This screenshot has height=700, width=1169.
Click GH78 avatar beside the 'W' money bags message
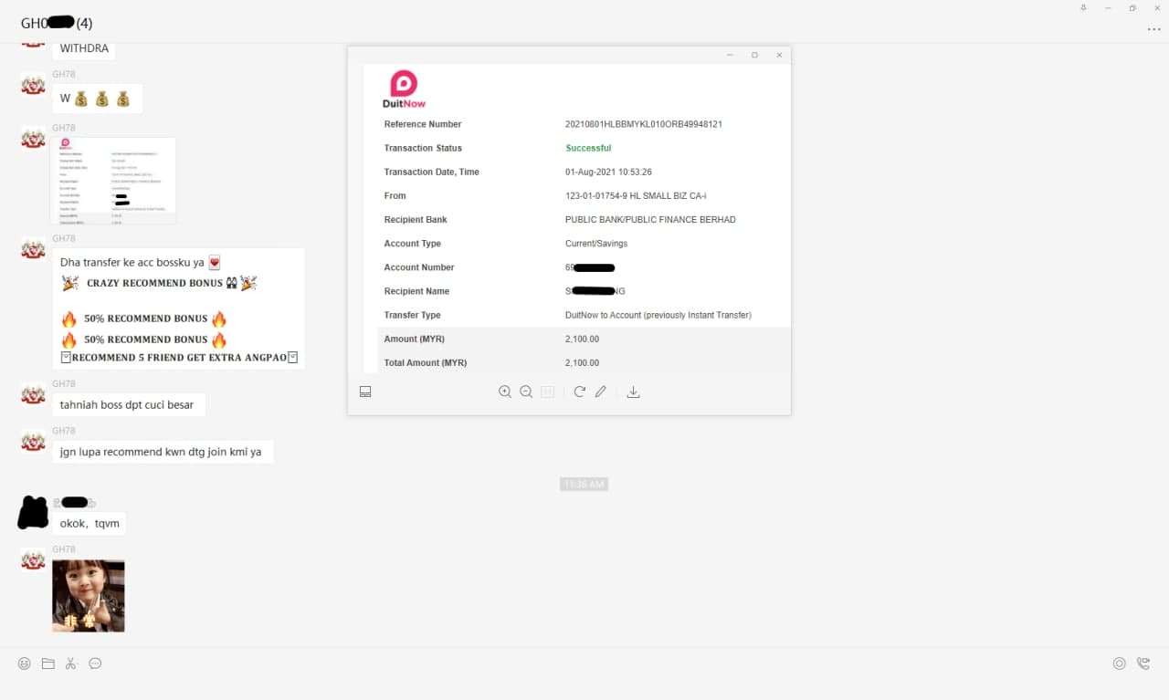(34, 85)
